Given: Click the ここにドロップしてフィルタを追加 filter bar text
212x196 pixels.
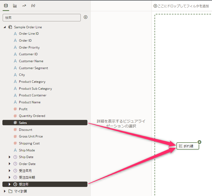Looking at the screenshot, I should 183,6.
